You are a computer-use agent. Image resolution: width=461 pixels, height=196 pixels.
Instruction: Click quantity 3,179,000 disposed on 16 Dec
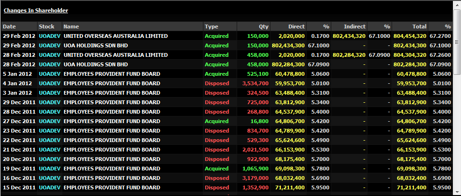(x=256, y=178)
